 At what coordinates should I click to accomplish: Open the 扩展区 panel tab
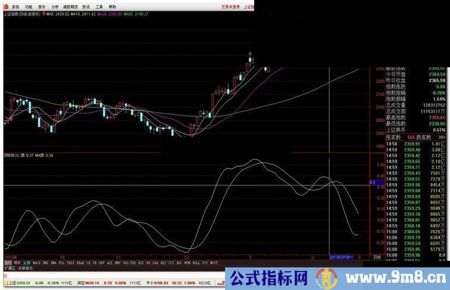[x=10, y=269]
